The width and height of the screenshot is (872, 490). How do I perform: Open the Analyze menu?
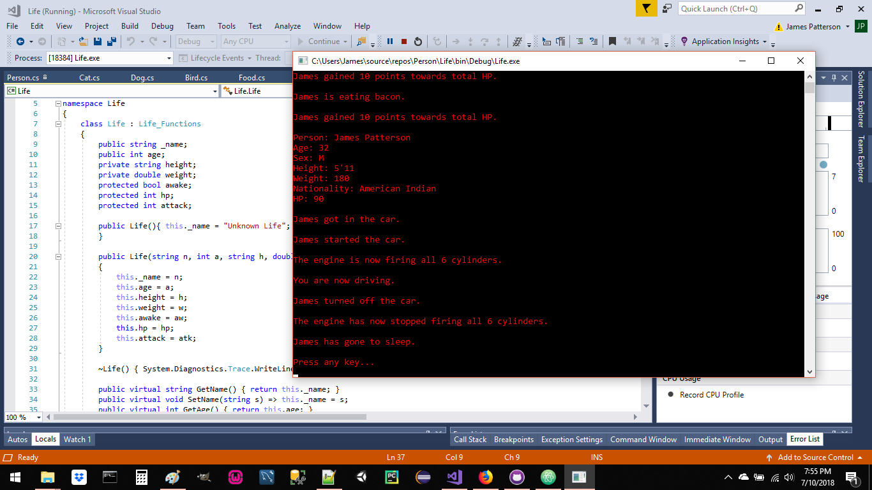(x=287, y=26)
